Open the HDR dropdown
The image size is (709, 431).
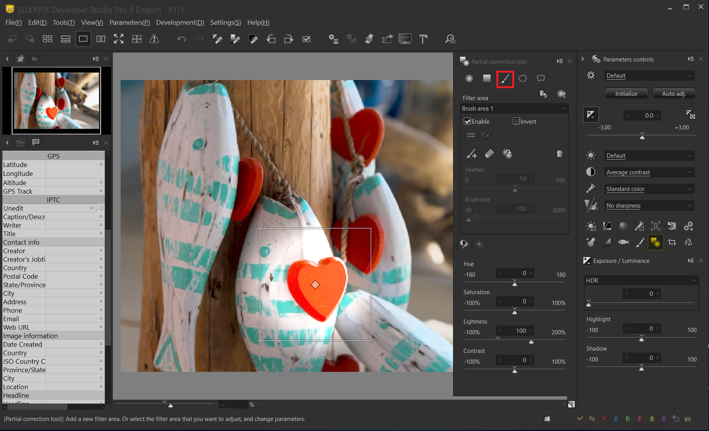(641, 281)
